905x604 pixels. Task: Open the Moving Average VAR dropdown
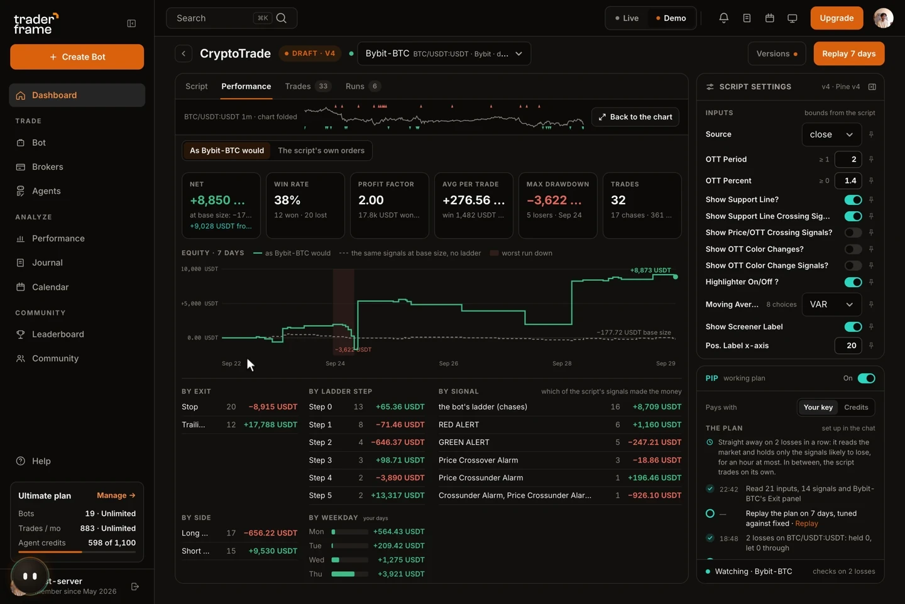coord(831,305)
